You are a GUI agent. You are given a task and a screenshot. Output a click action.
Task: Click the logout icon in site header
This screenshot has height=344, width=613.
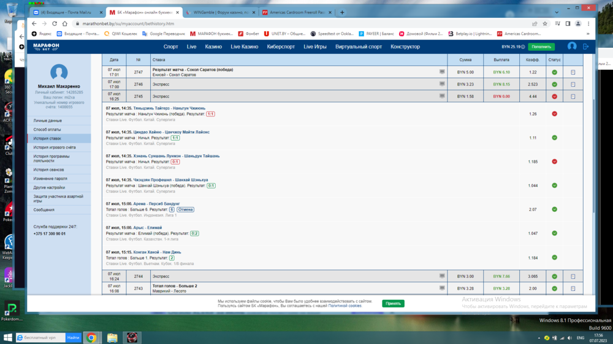point(586,47)
